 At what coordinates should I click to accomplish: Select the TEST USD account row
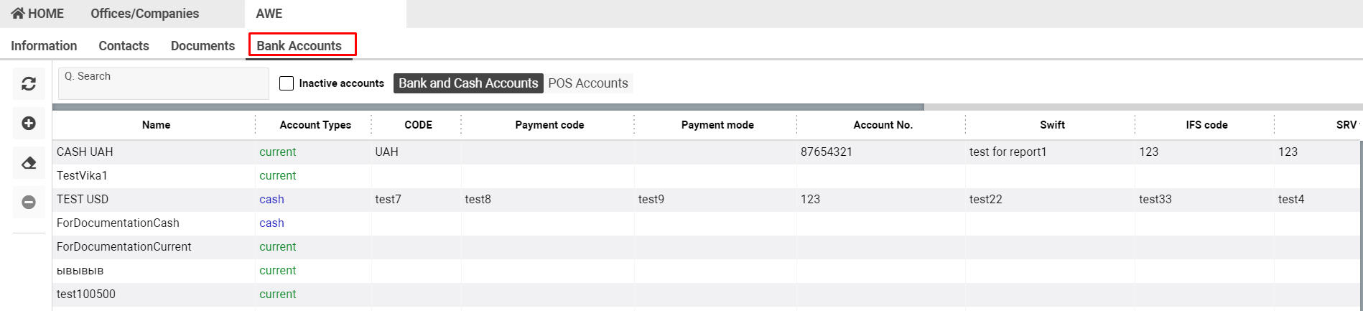coord(707,200)
